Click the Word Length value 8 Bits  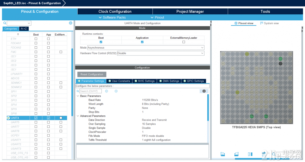coord(155,104)
